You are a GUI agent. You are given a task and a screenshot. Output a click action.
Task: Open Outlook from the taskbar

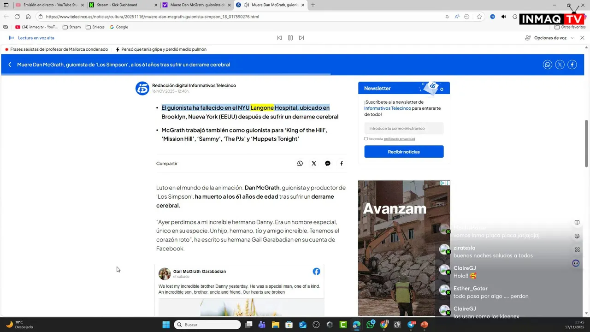(302, 325)
